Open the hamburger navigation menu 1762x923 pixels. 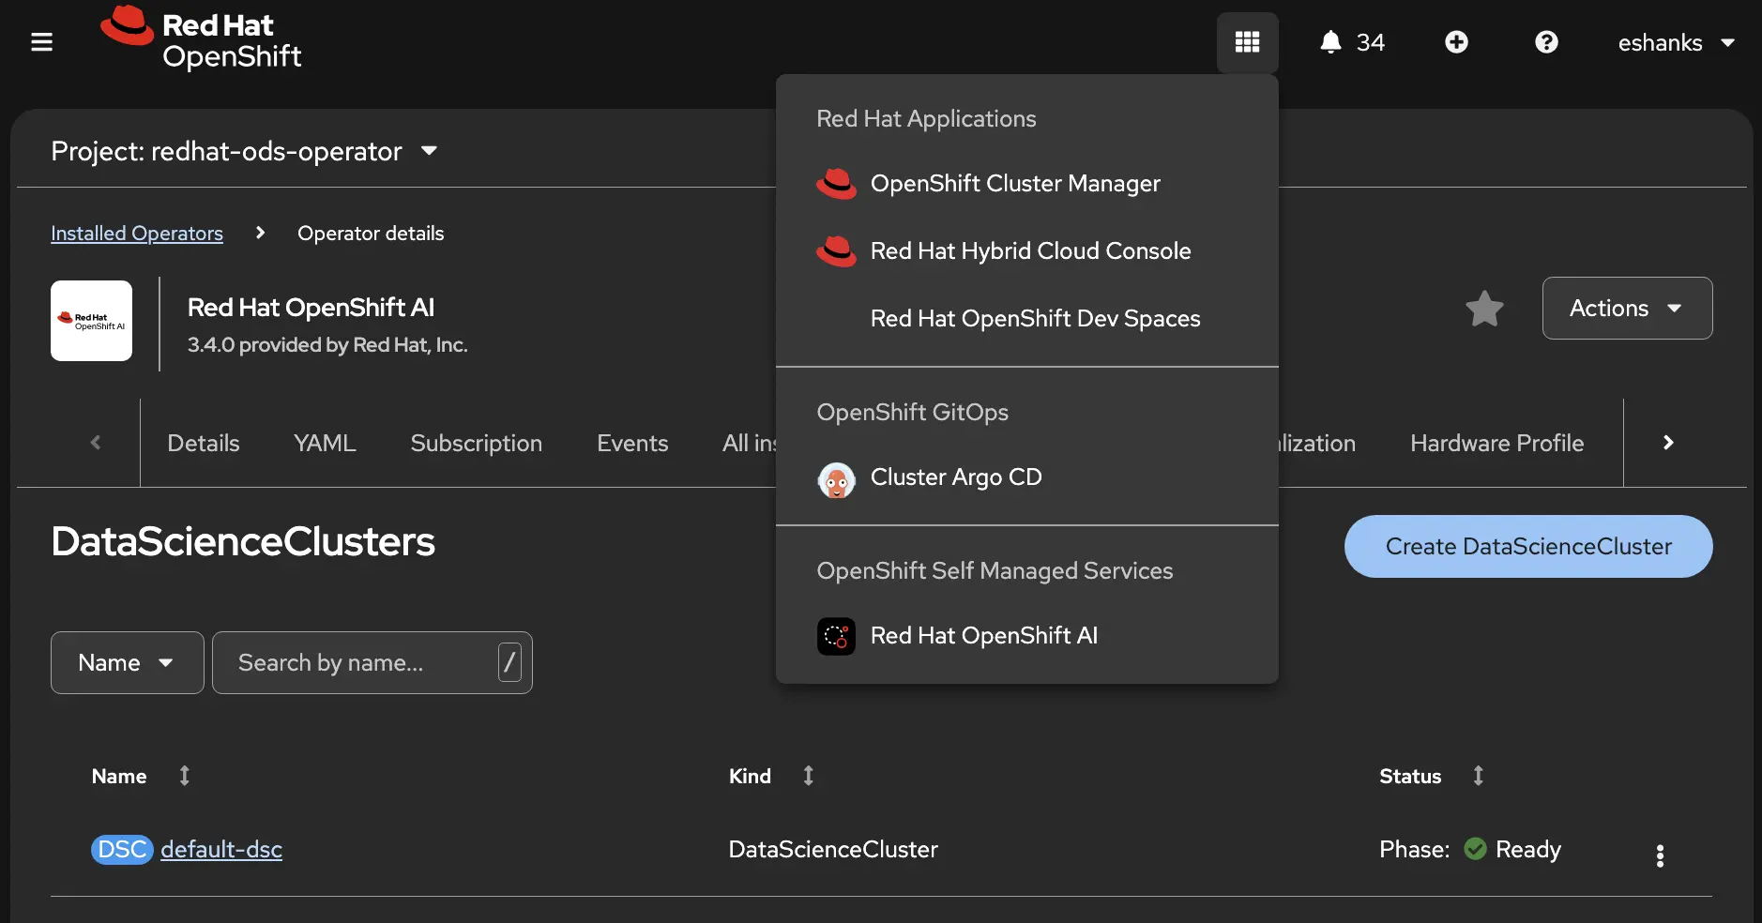[x=41, y=42]
